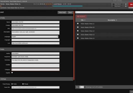
Task: Check the Noise Abates Show 12 checkbox
Action: point(78,31)
